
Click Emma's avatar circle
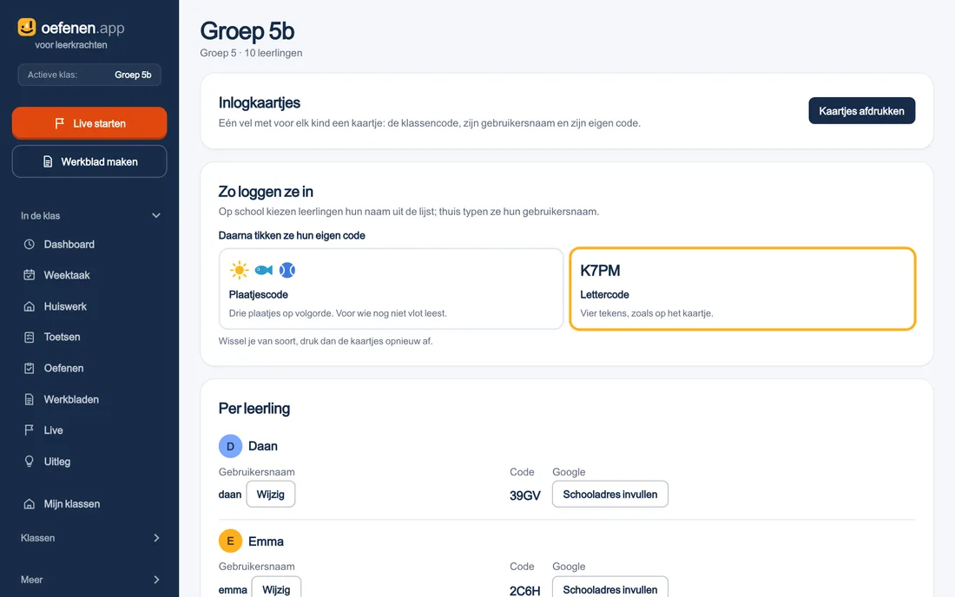230,541
